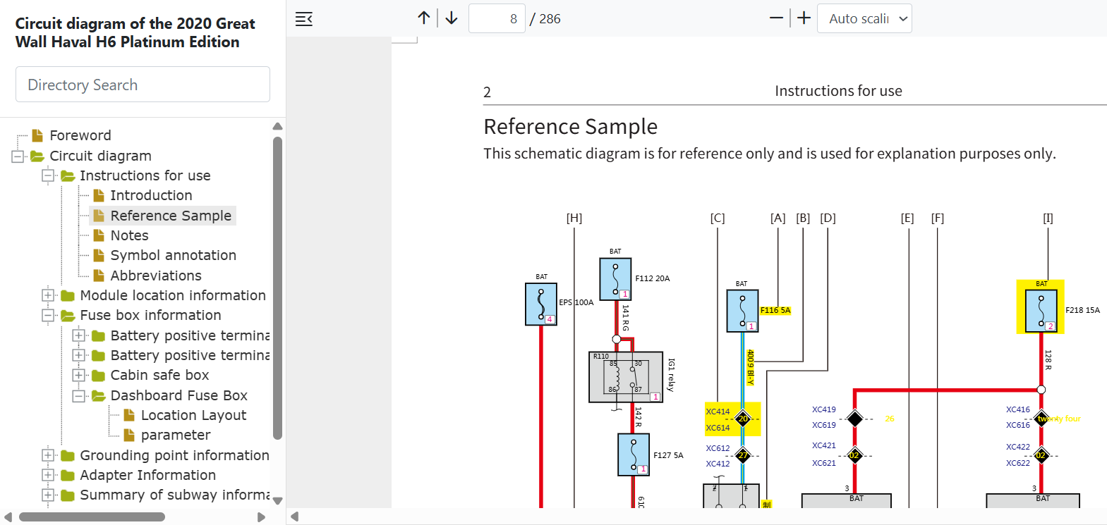
Task: Open the Auto scaling zoom dropdown
Action: pos(864,18)
